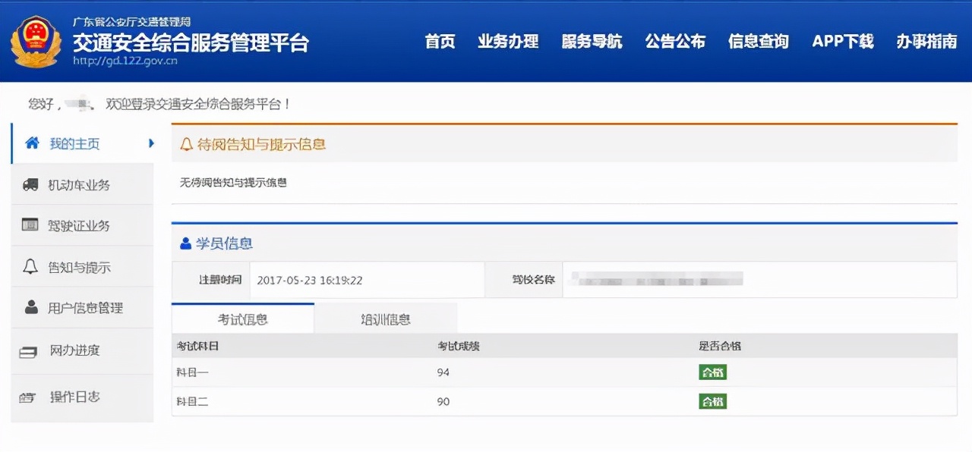Click the user icon beside 用户信息管理
972x452 pixels.
coord(31,307)
